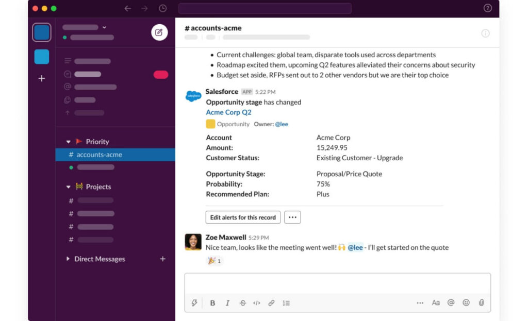The width and height of the screenshot is (528, 321).
Task: Open the help question mark icon
Action: click(x=488, y=8)
